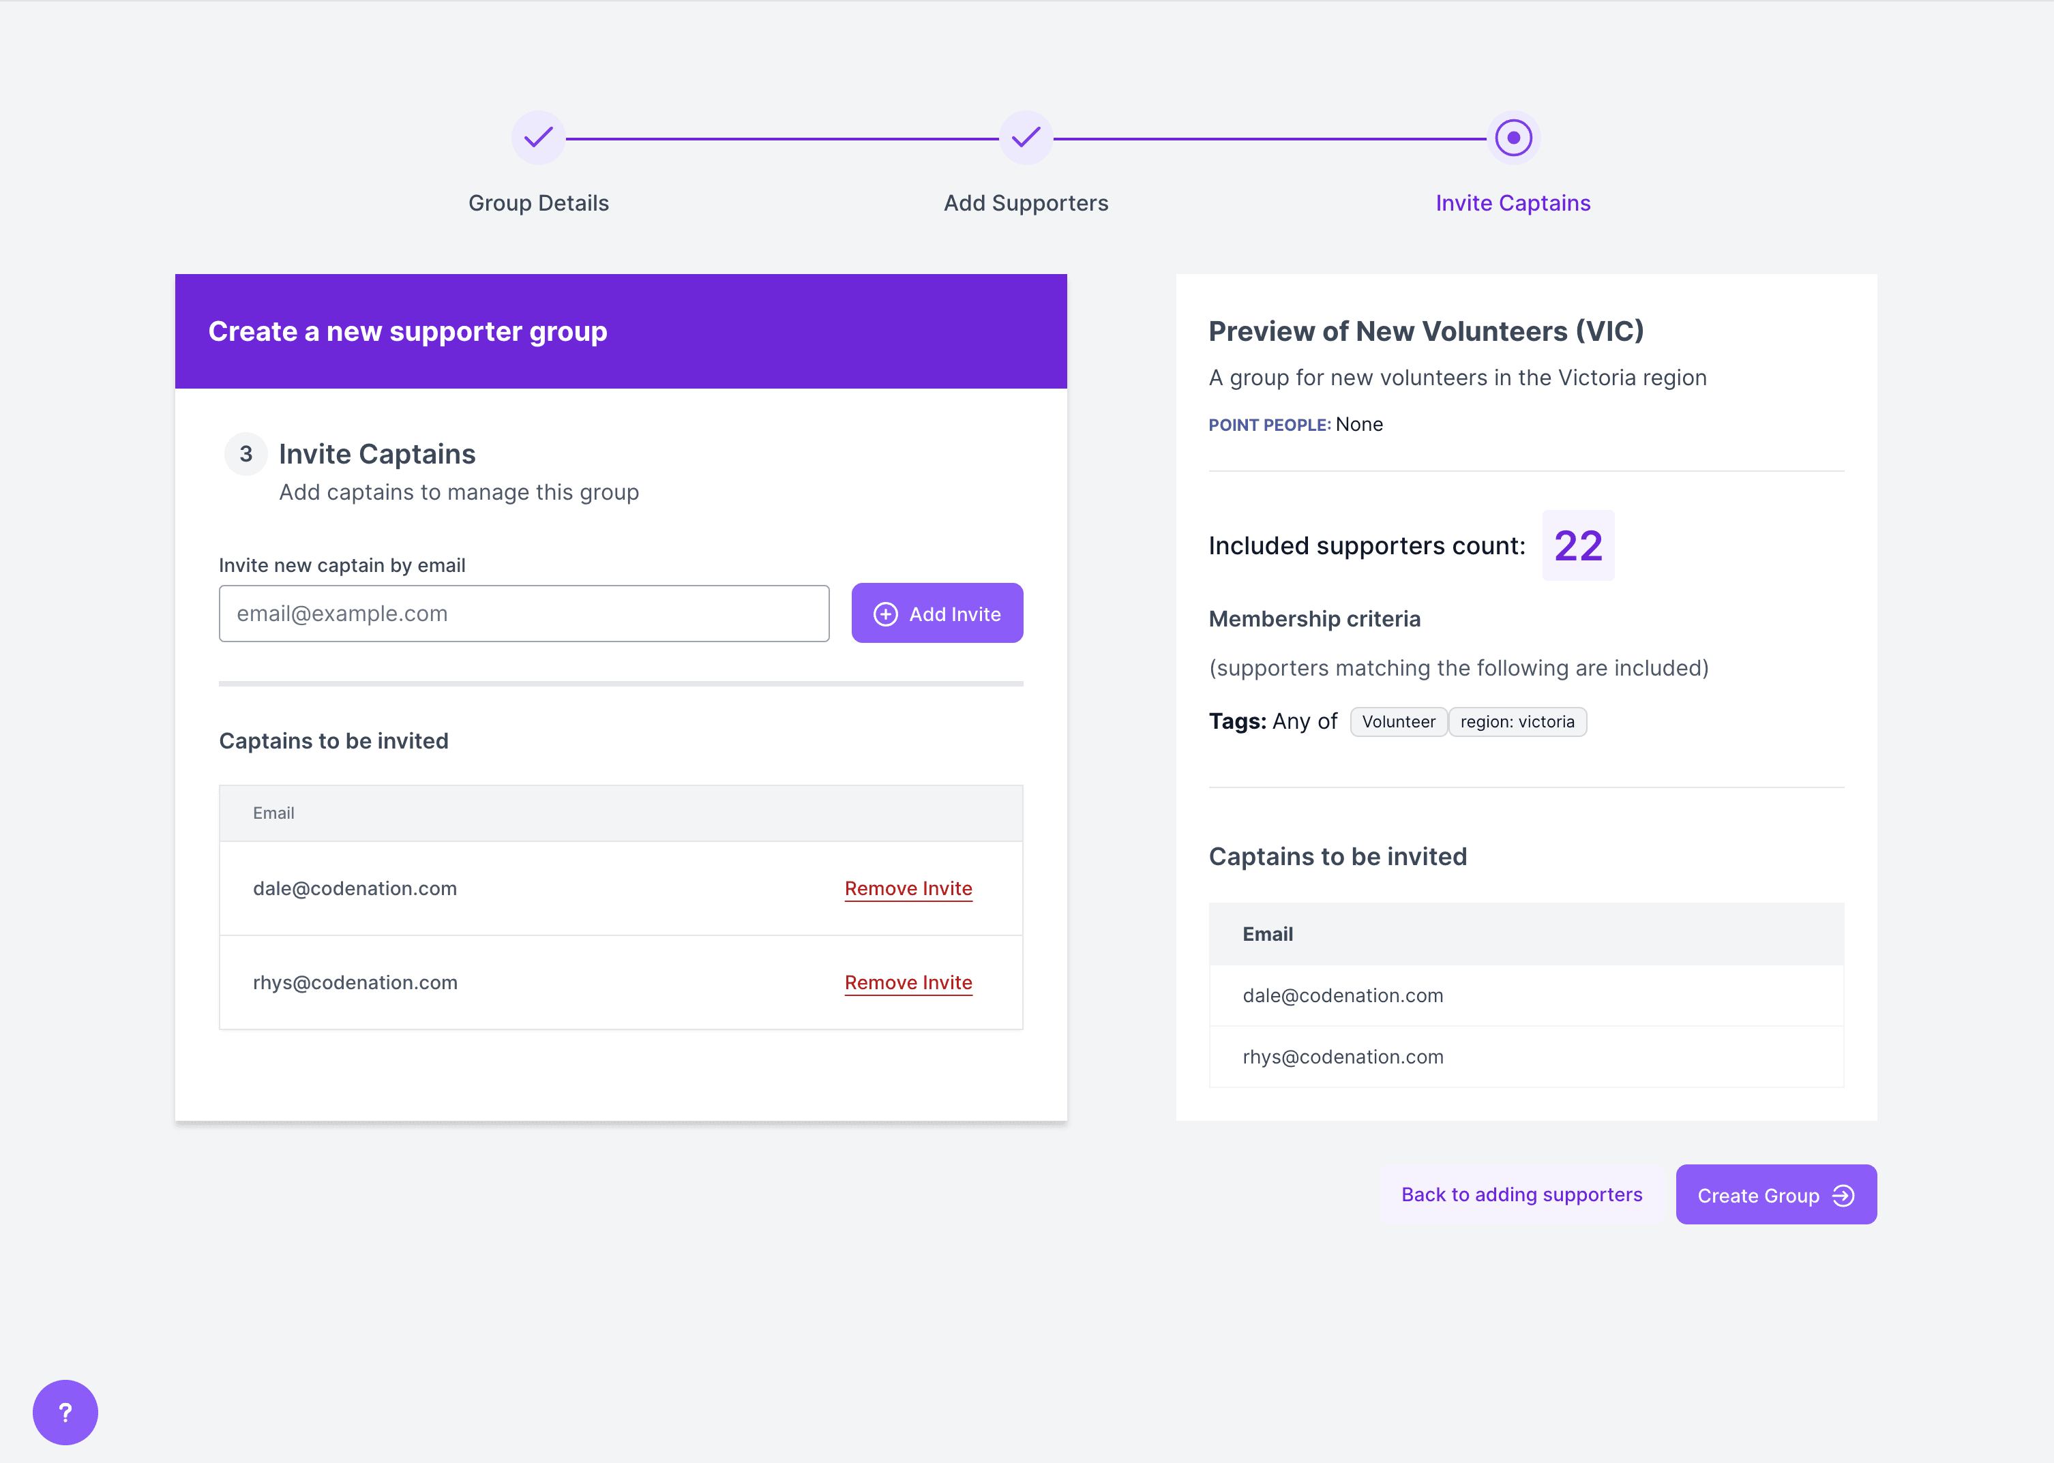Image resolution: width=2054 pixels, height=1463 pixels.
Task: Click the Invite Captains current step indicator
Action: point(1513,138)
